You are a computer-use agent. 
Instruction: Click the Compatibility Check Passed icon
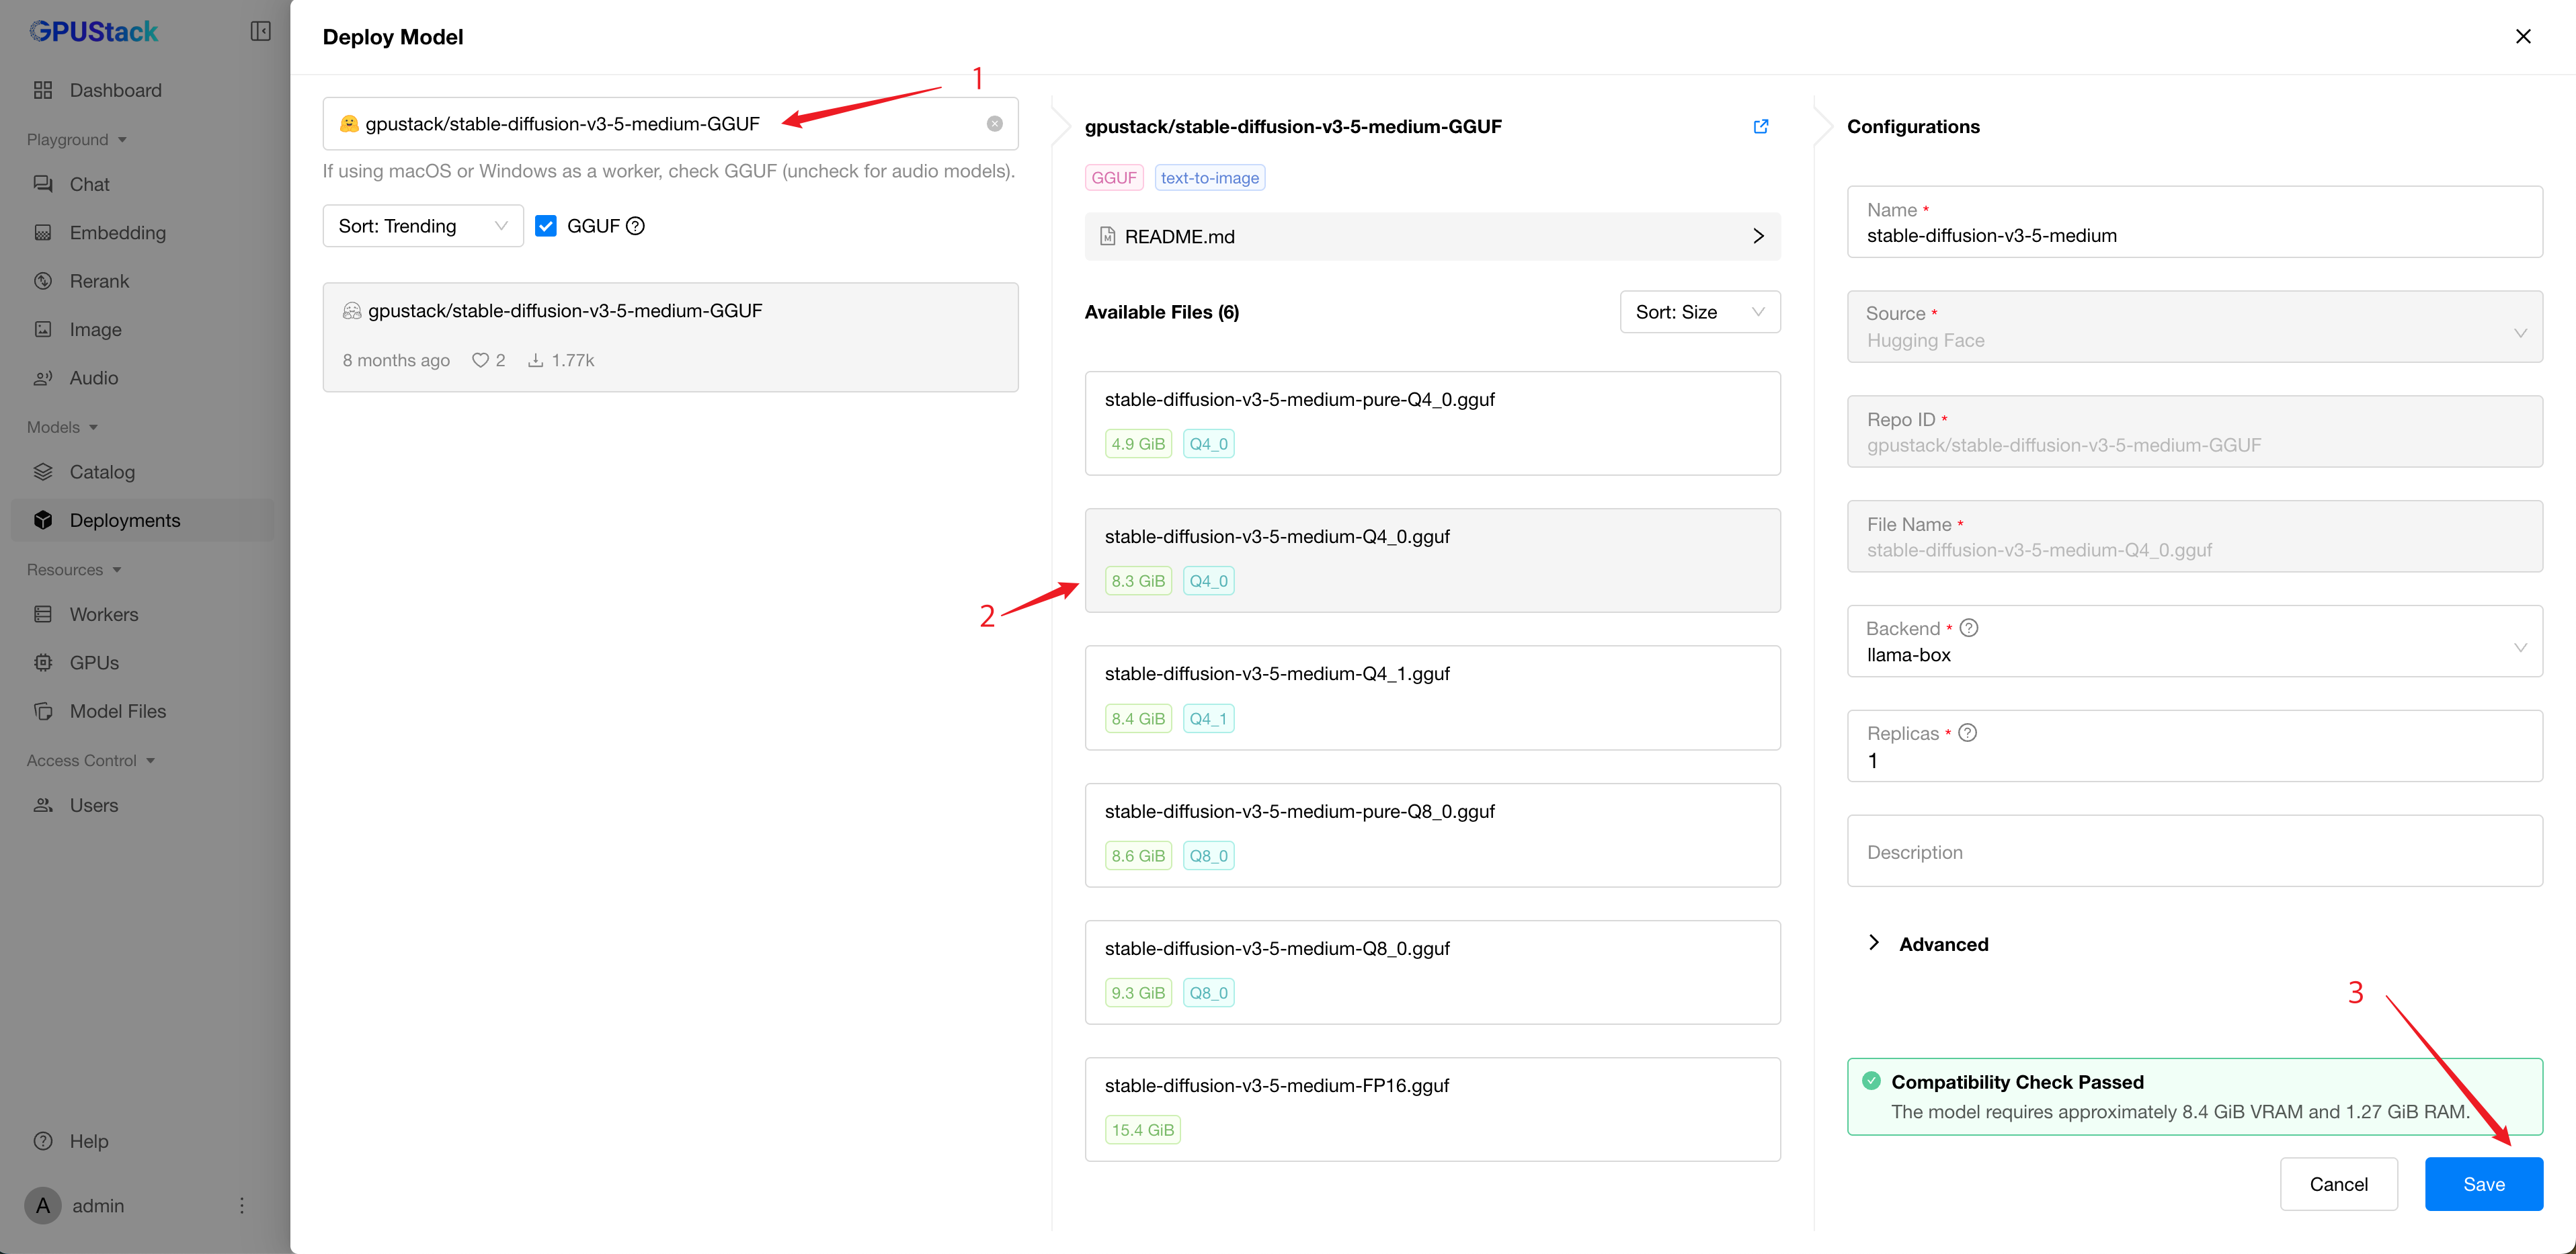(x=1871, y=1081)
